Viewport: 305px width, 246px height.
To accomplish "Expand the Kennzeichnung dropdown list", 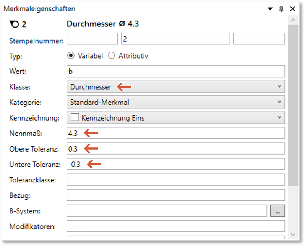I will [279, 118].
